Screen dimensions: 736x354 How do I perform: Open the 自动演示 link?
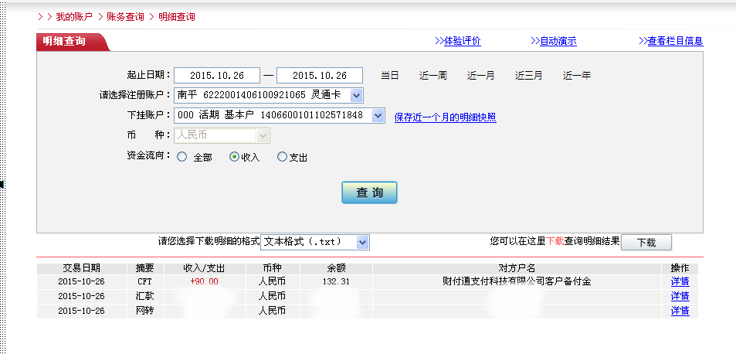pyautogui.click(x=554, y=41)
